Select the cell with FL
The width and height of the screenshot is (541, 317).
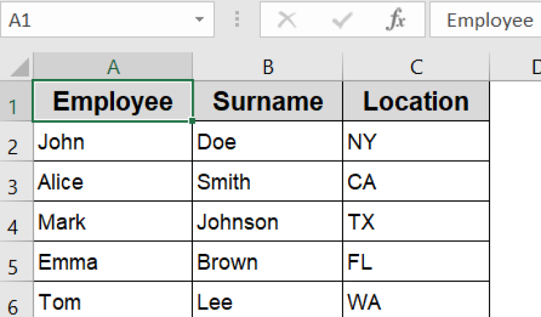pos(416,262)
